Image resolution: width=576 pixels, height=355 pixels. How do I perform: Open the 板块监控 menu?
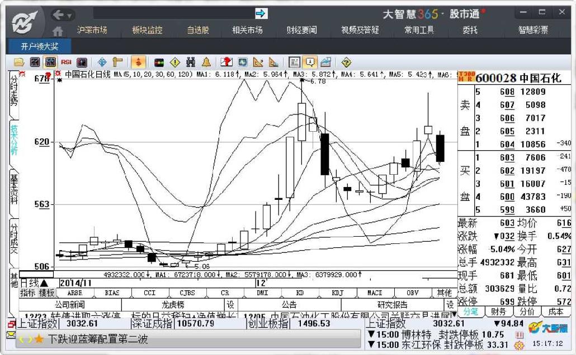(147, 30)
